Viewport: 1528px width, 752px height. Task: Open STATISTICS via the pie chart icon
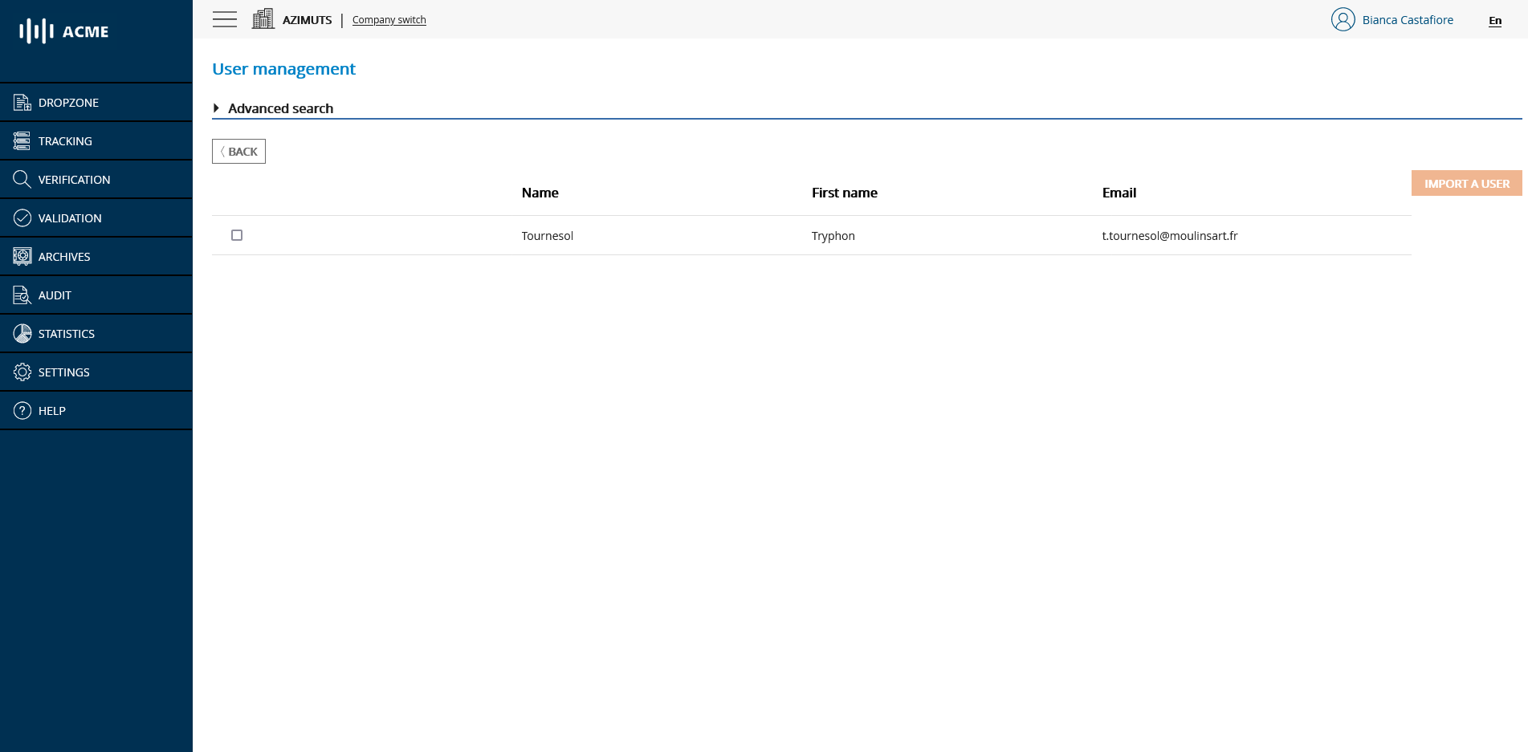click(x=21, y=332)
